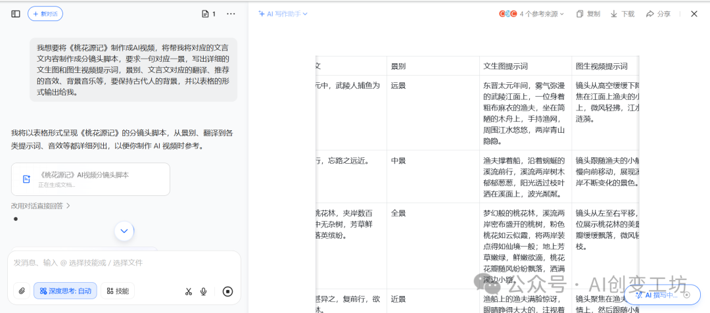Click the document icon on the script card
Image resolution: width=710 pixels, height=313 pixels.
26,180
